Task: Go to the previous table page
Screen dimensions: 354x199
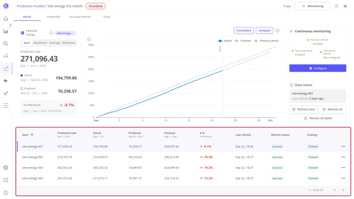Action: click(335, 190)
